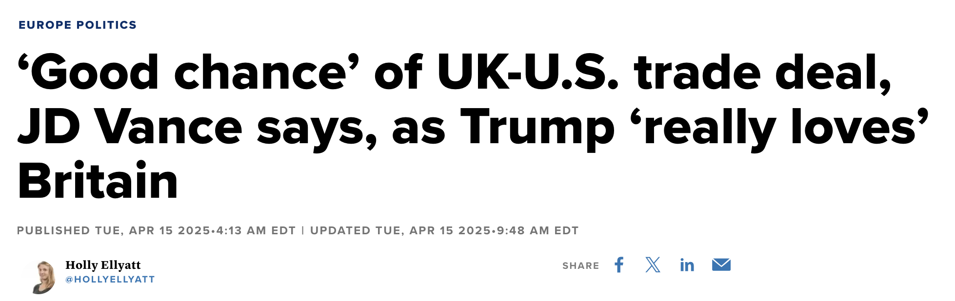Click the word 'Britain' in the headline
This screenshot has width=955, height=301.
(98, 181)
